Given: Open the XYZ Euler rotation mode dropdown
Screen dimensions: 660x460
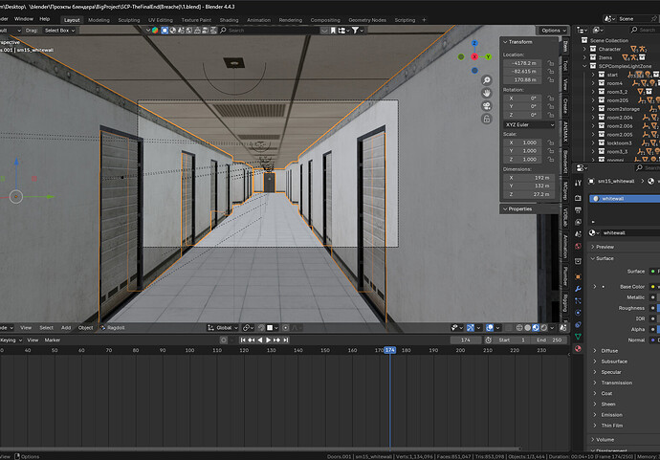Looking at the screenshot, I should pyautogui.click(x=530, y=125).
